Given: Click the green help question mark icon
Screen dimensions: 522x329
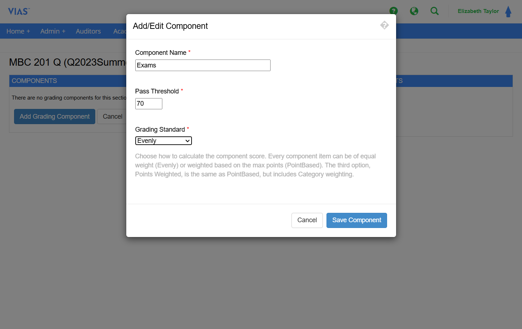Looking at the screenshot, I should coord(394,11).
